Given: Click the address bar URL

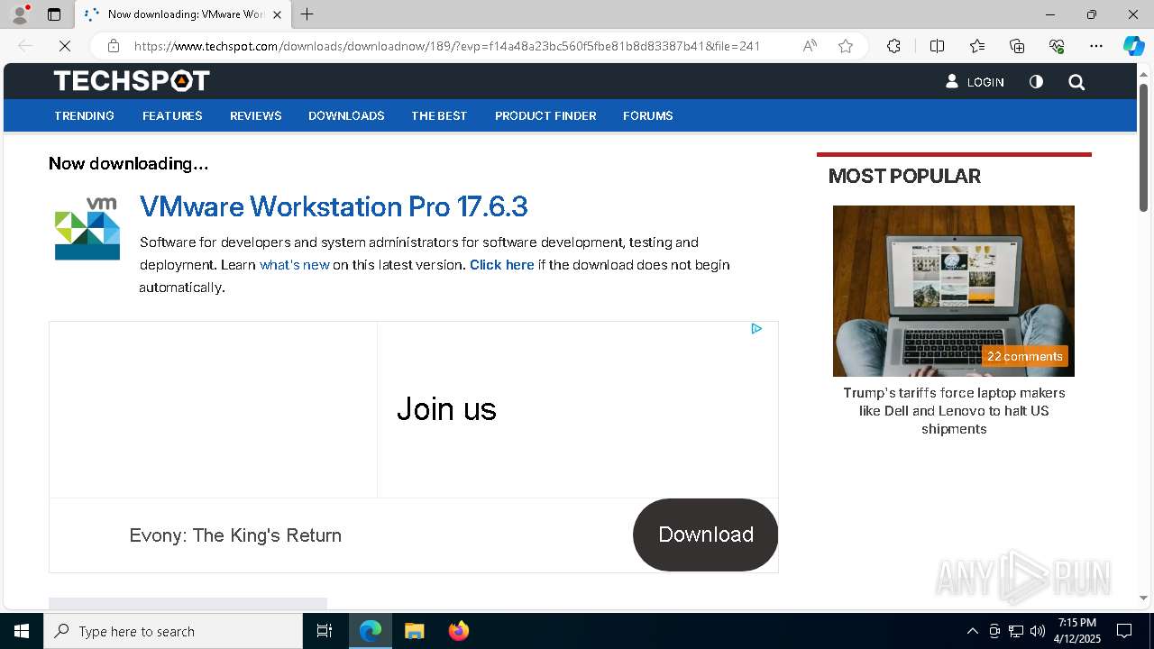Looking at the screenshot, I should (x=447, y=46).
